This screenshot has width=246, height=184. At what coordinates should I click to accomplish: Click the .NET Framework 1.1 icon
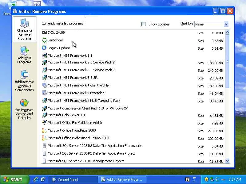coord(44,56)
